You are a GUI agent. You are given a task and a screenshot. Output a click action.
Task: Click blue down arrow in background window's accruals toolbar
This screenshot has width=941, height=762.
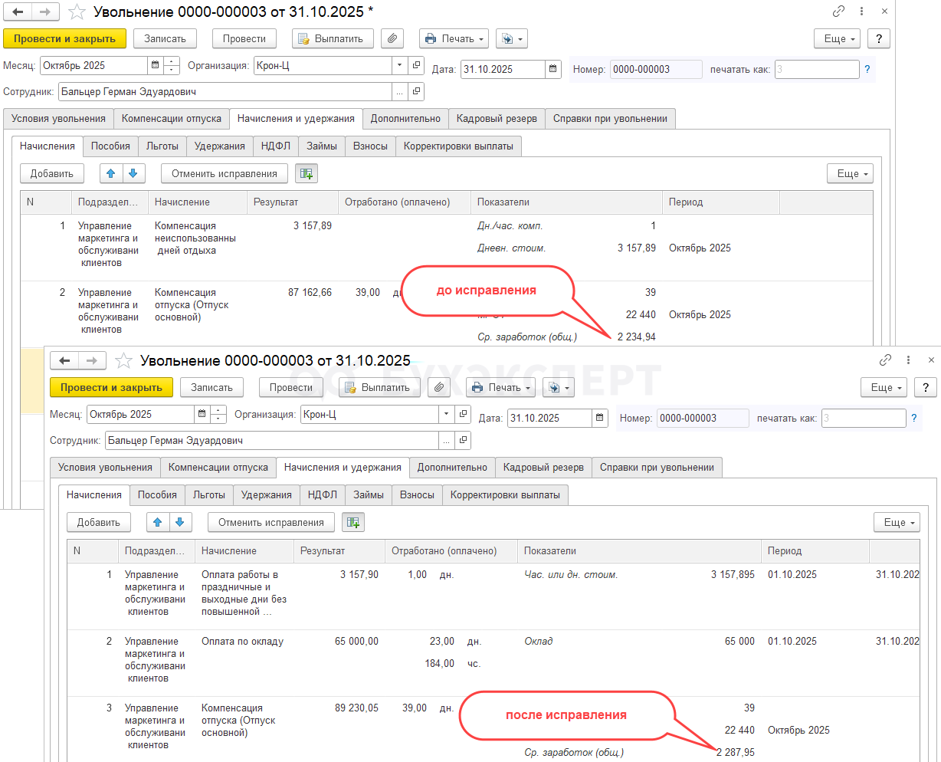[x=133, y=173]
